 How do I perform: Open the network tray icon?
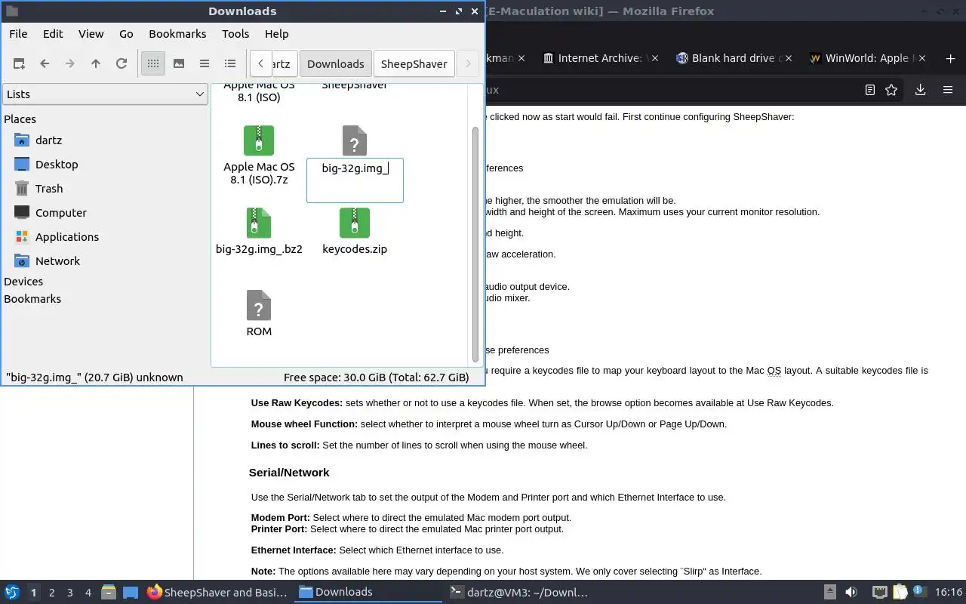pos(879,592)
